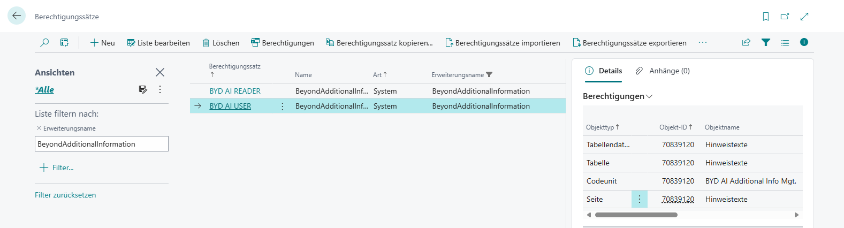
Task: Open the Seite row three-dot menu
Action: click(x=640, y=199)
